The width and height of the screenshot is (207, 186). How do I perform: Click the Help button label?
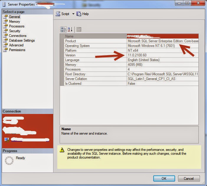tap(85, 14)
